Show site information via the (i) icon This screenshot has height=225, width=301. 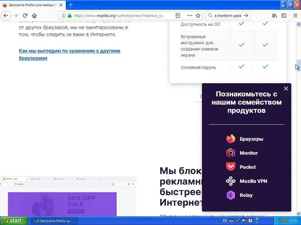[x=64, y=16]
